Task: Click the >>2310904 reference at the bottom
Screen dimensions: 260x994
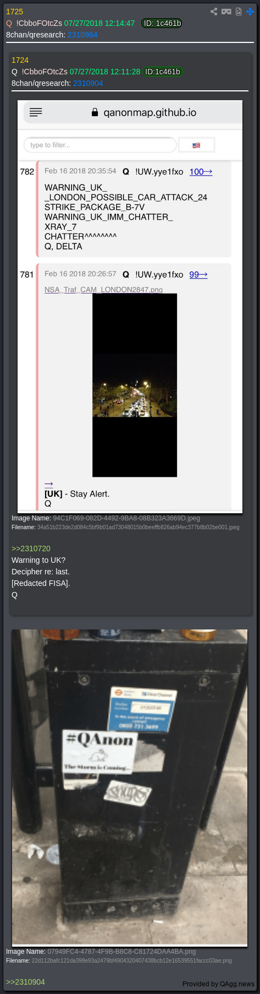Action: tap(25, 982)
